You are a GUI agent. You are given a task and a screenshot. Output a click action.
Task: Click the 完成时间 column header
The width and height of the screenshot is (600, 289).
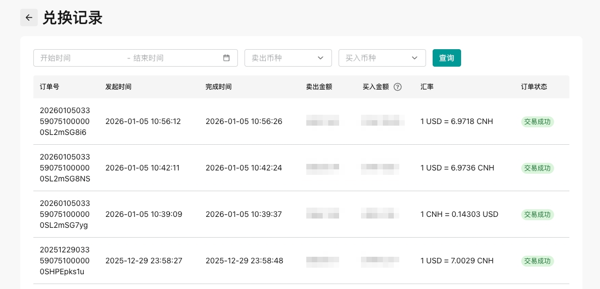[x=218, y=87]
